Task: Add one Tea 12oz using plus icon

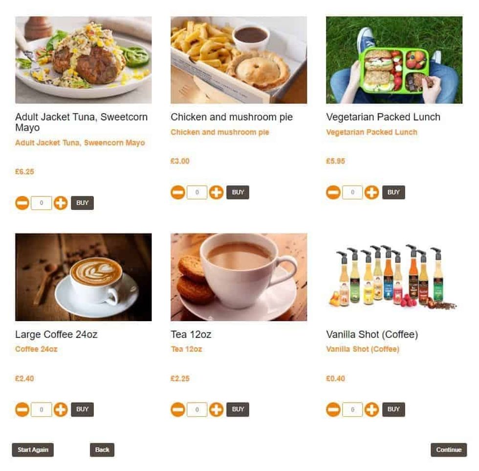Action: (x=216, y=410)
